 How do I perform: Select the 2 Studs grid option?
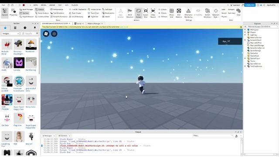[163, 10]
